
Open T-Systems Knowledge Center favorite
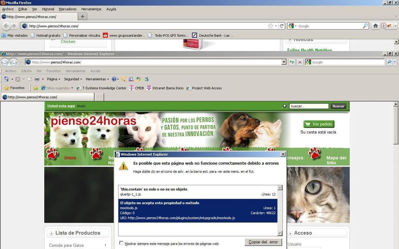click(x=101, y=88)
